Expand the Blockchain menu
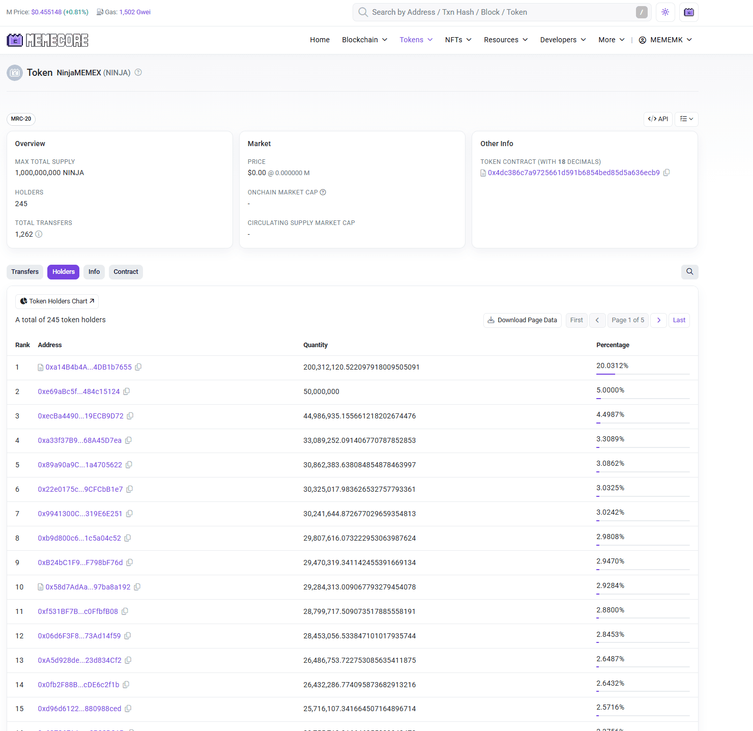The width and height of the screenshot is (753, 731). (364, 40)
